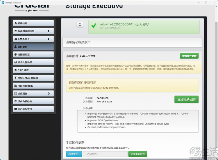
Task: Click 'General performance improvements' release note
Action: 106,127
